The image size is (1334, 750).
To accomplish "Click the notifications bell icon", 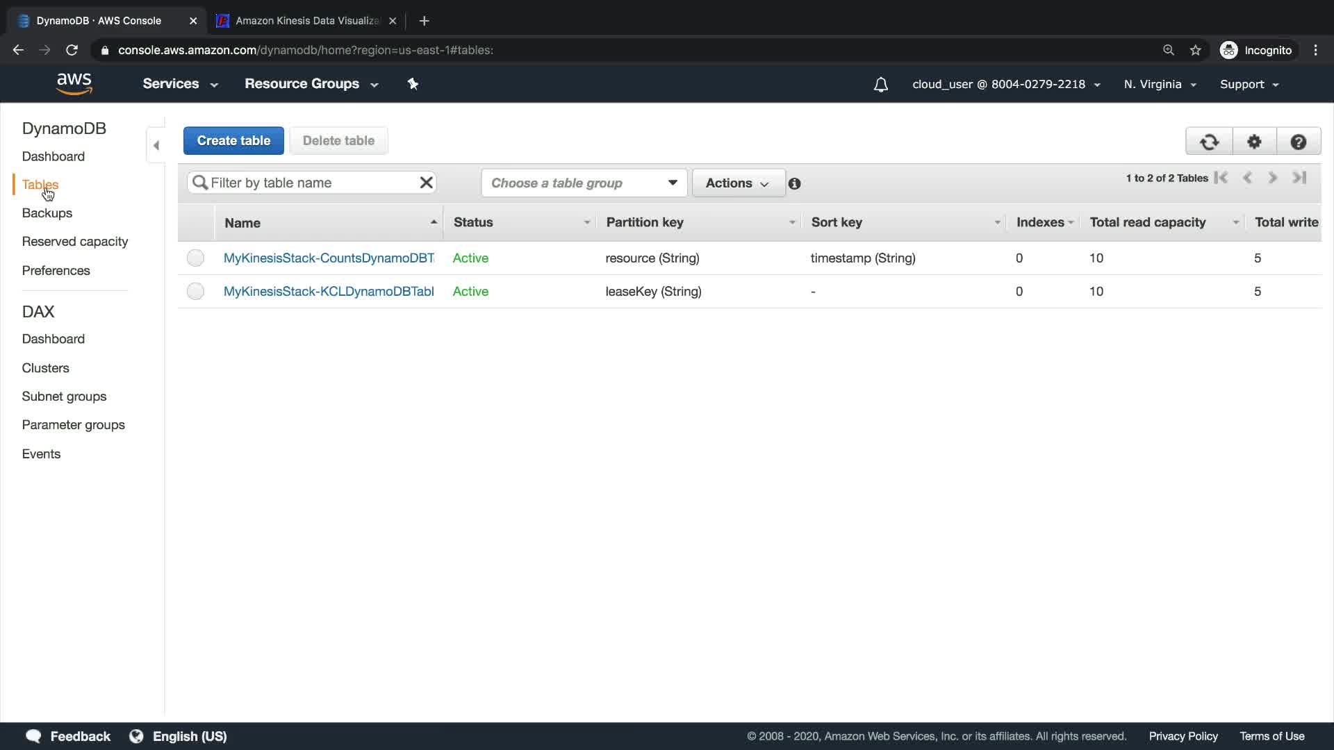I will (x=880, y=85).
